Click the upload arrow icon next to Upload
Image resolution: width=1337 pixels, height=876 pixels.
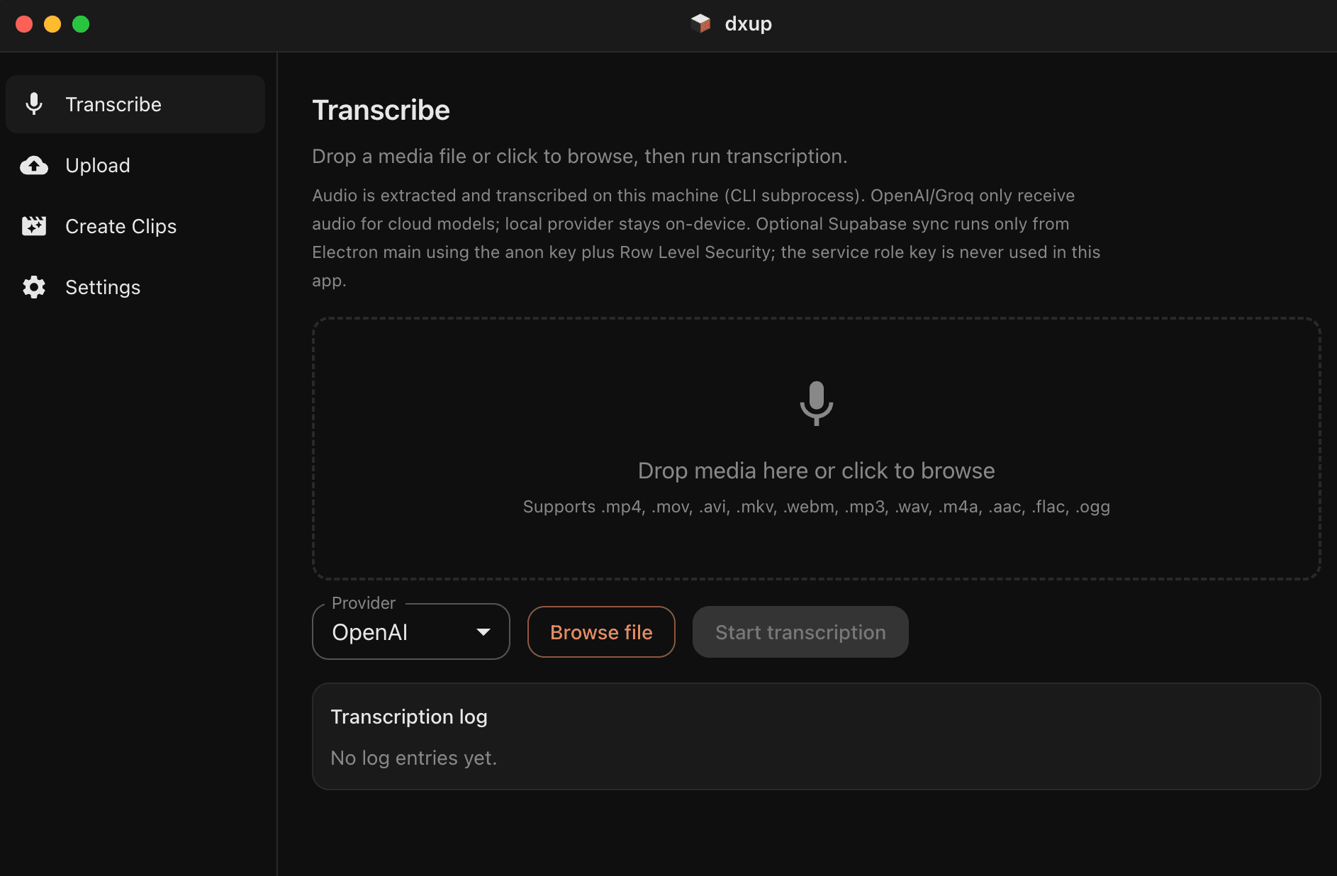click(33, 165)
